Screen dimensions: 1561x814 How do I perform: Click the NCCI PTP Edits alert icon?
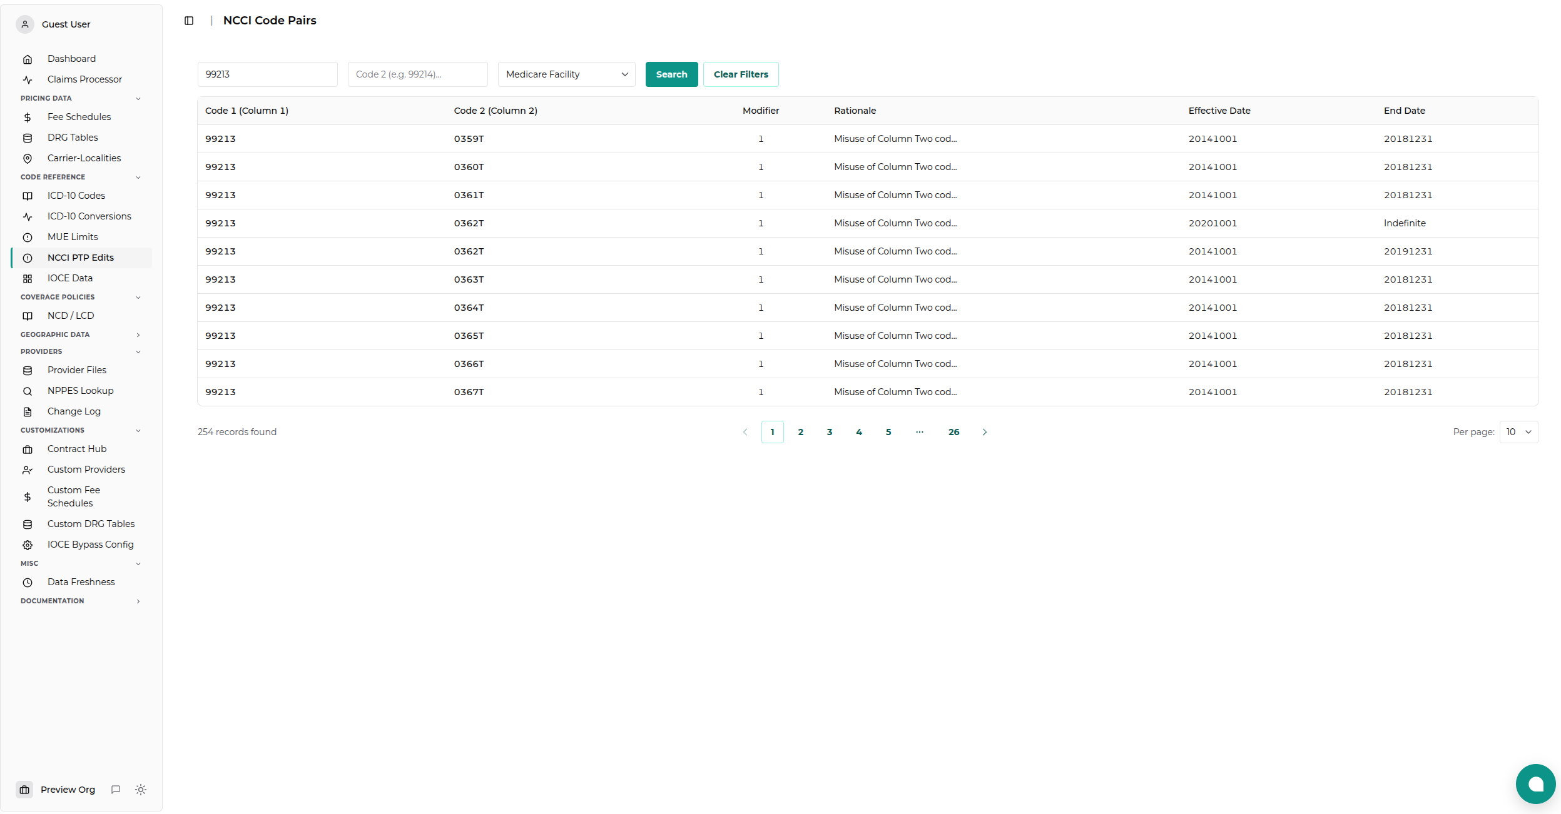(28, 258)
